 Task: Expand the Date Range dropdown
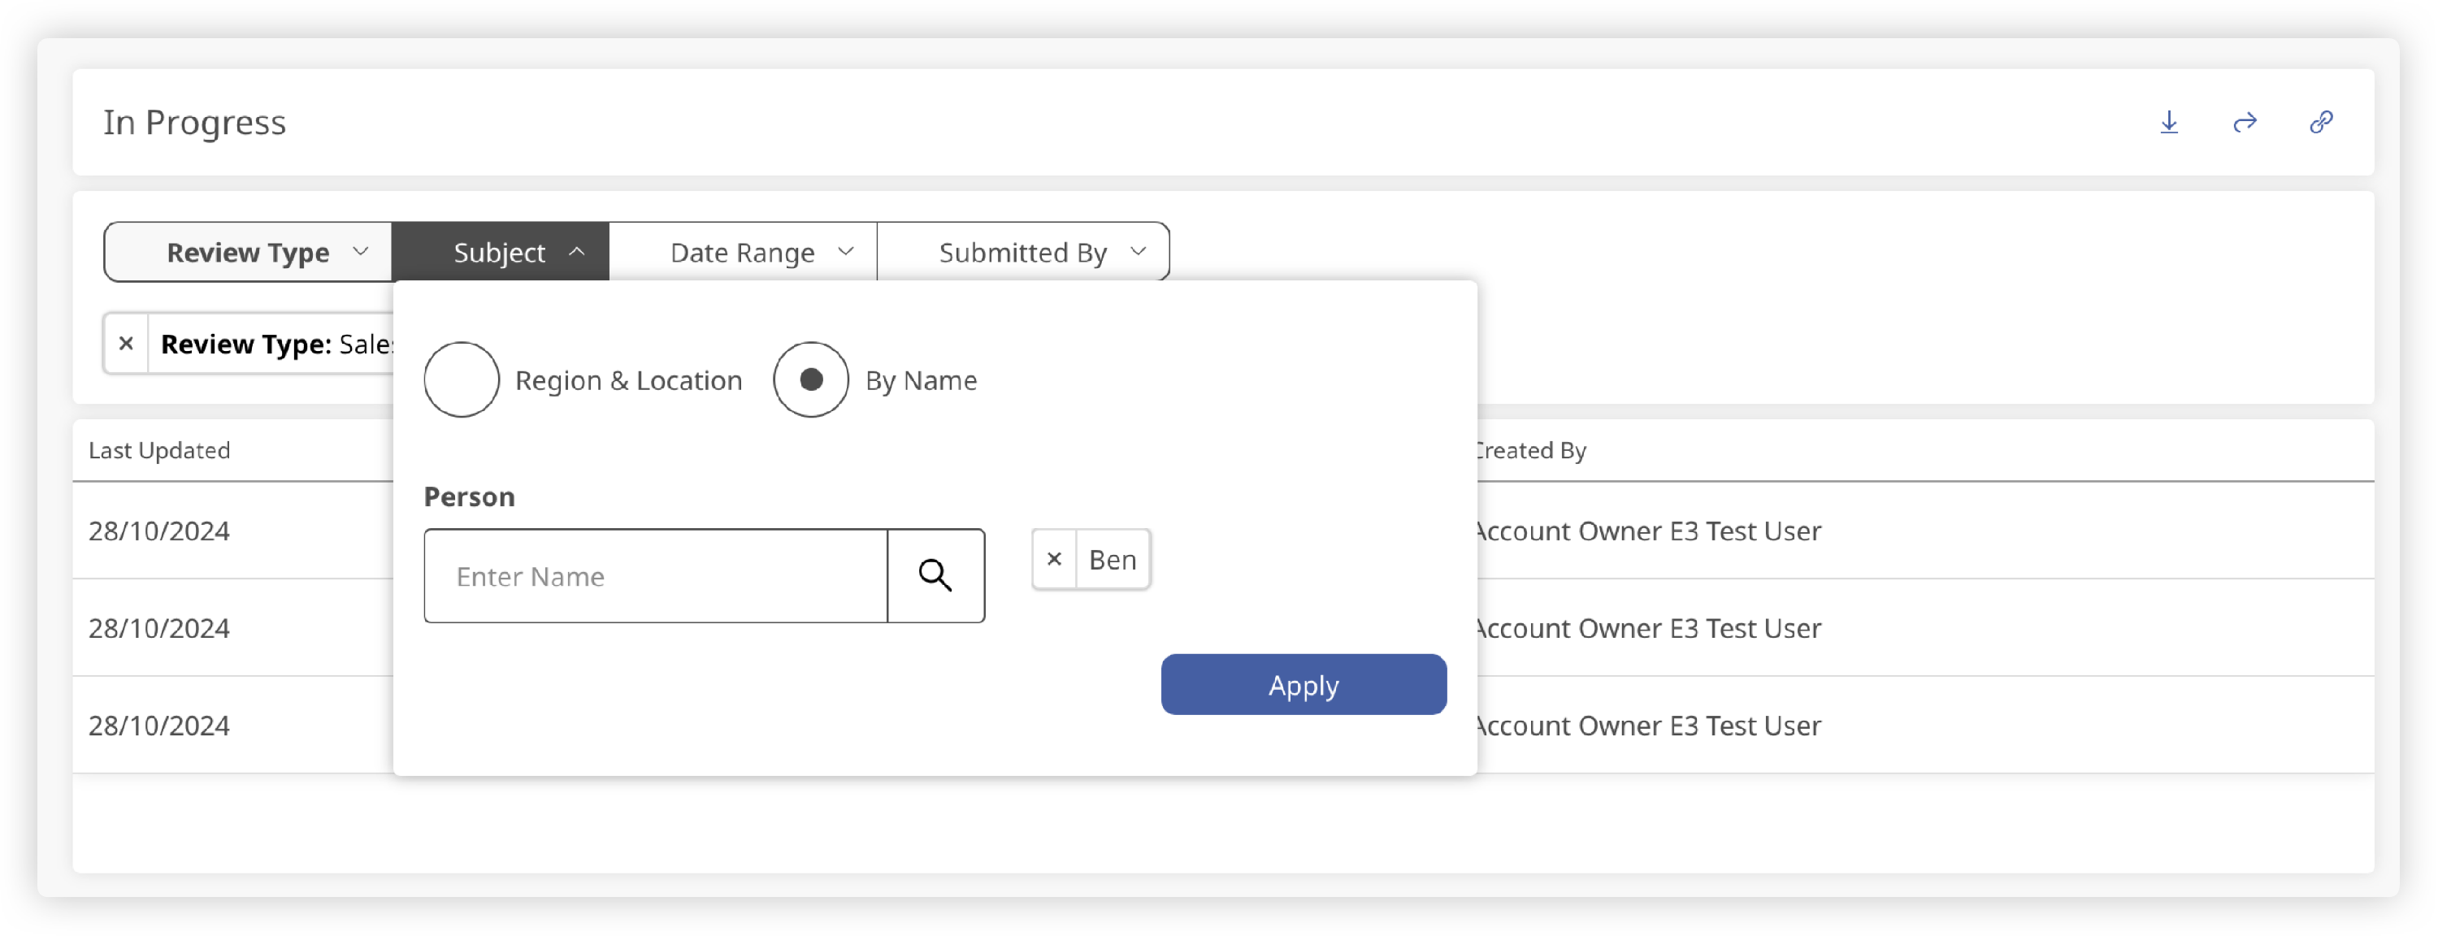click(743, 252)
